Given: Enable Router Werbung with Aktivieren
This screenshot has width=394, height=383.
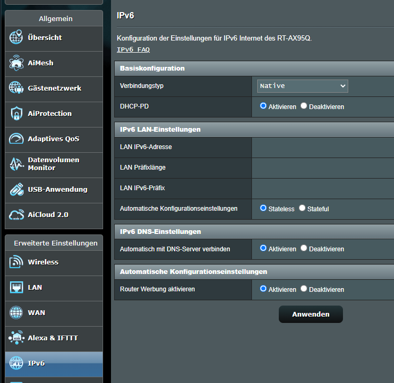Looking at the screenshot, I should tap(263, 288).
